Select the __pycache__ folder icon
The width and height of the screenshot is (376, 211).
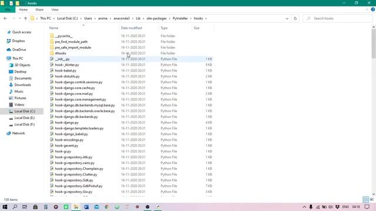[x=52, y=36]
